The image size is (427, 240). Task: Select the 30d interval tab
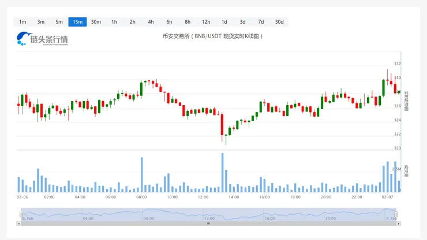(x=279, y=22)
